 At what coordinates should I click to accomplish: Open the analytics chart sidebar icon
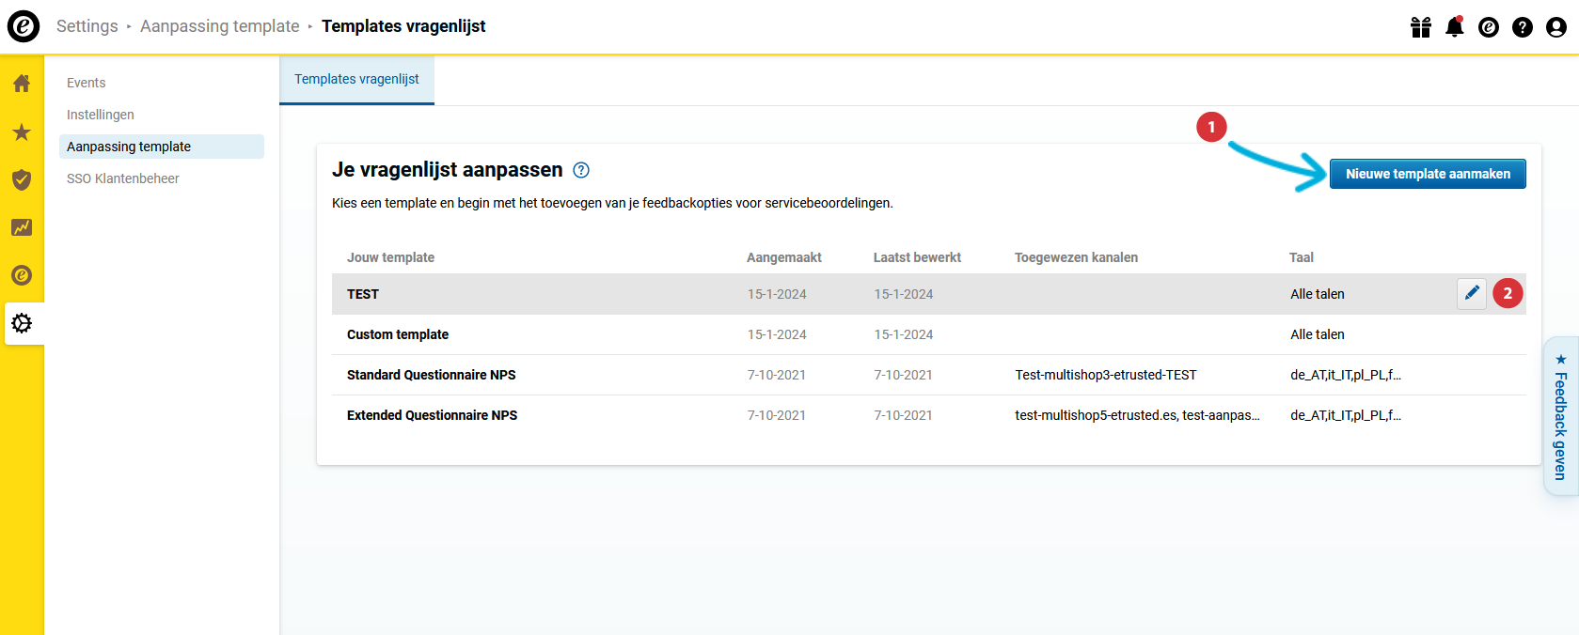point(22,227)
